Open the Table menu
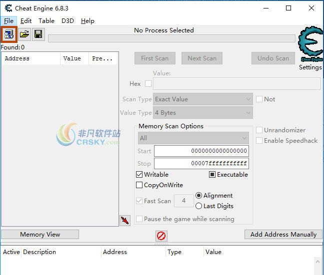This screenshot has height=275, width=324. [x=46, y=21]
